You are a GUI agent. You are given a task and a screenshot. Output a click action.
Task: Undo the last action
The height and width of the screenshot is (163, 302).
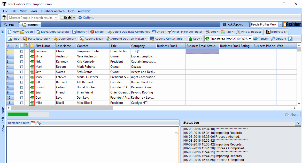tap(158, 32)
